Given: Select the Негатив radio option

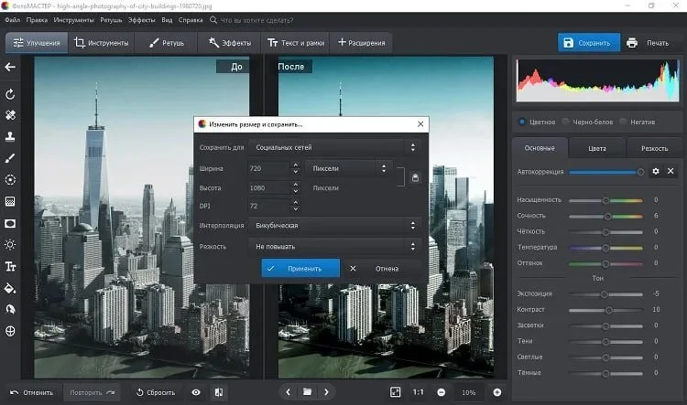Looking at the screenshot, I should click(623, 122).
